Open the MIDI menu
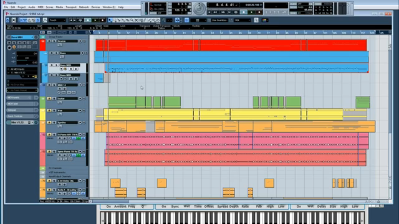The height and width of the screenshot is (224, 399). pos(41,7)
